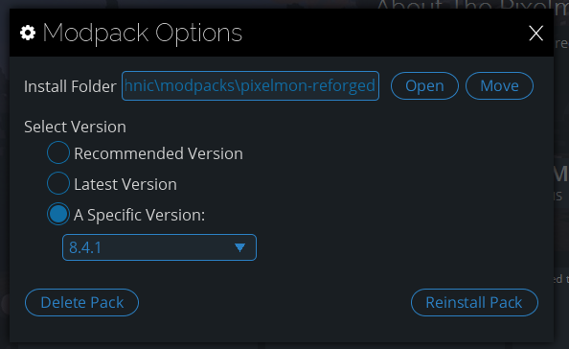Click the "Install Folder" label
569x349 pixels.
pos(70,87)
